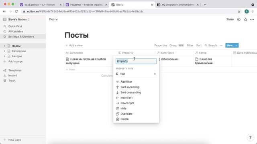Click the Import icon in sidebar
Screen dimensions: 257x144
[x=5, y=76]
